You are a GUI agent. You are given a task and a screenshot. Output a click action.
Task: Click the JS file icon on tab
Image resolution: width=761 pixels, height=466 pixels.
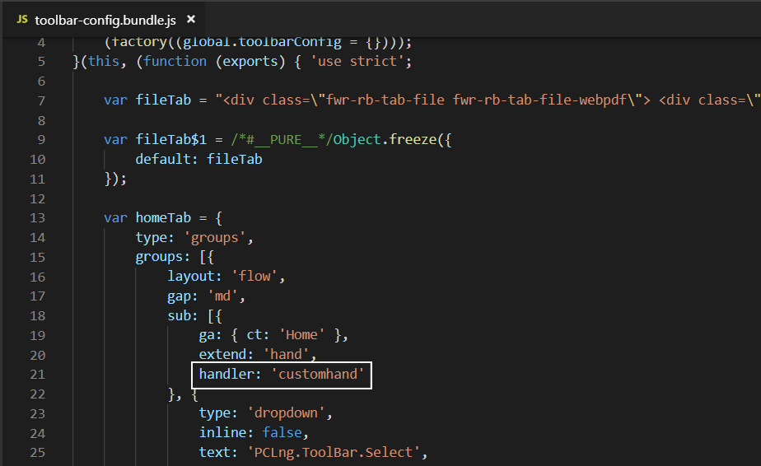pos(22,20)
